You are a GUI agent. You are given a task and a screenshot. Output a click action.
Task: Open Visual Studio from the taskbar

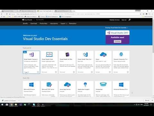click(21, 104)
